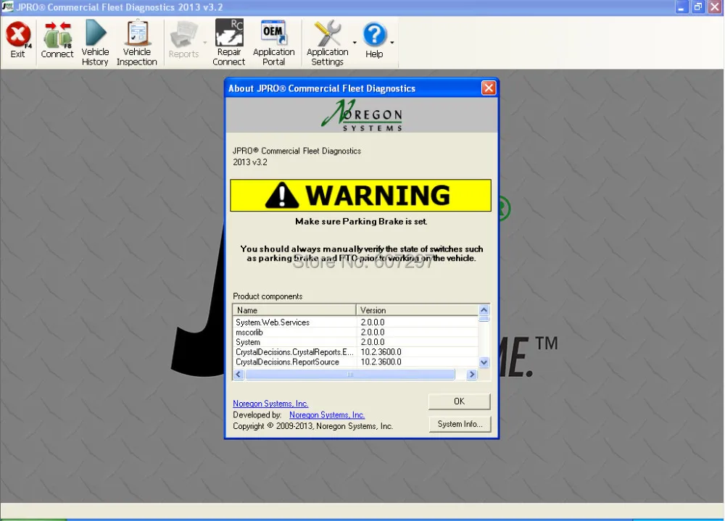Click the Reports toolbar icon

pos(183,40)
